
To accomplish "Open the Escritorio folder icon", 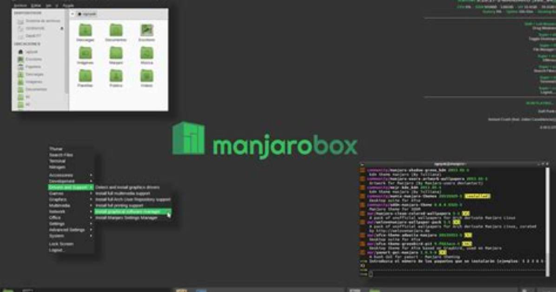I will (x=147, y=33).
